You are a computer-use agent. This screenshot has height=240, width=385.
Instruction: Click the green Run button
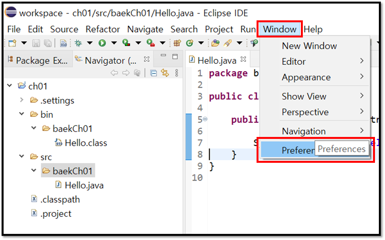(102, 43)
